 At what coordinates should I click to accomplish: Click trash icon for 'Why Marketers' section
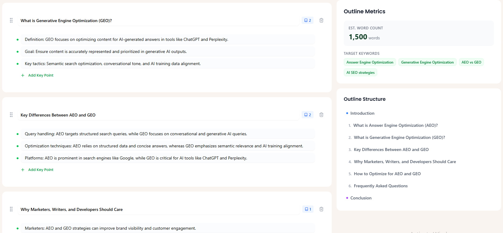pyautogui.click(x=321, y=209)
